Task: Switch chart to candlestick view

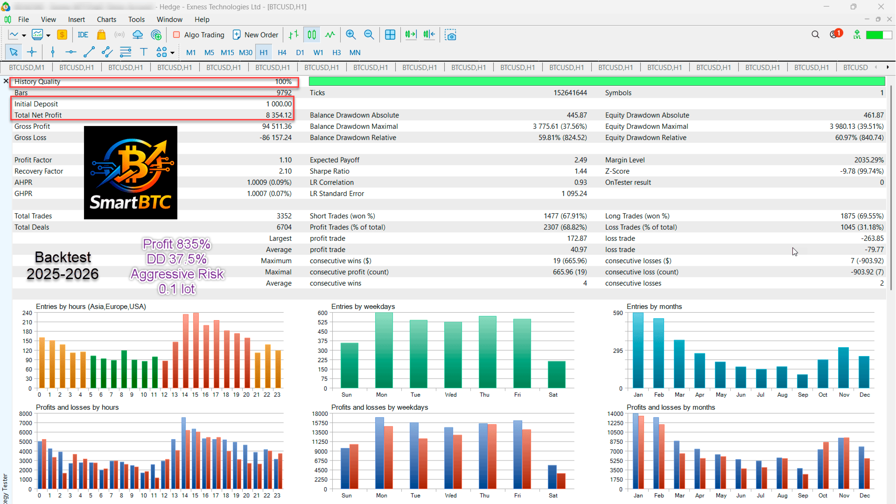Action: (x=312, y=35)
